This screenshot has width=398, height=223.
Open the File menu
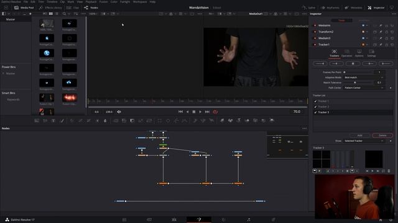tap(25, 1)
